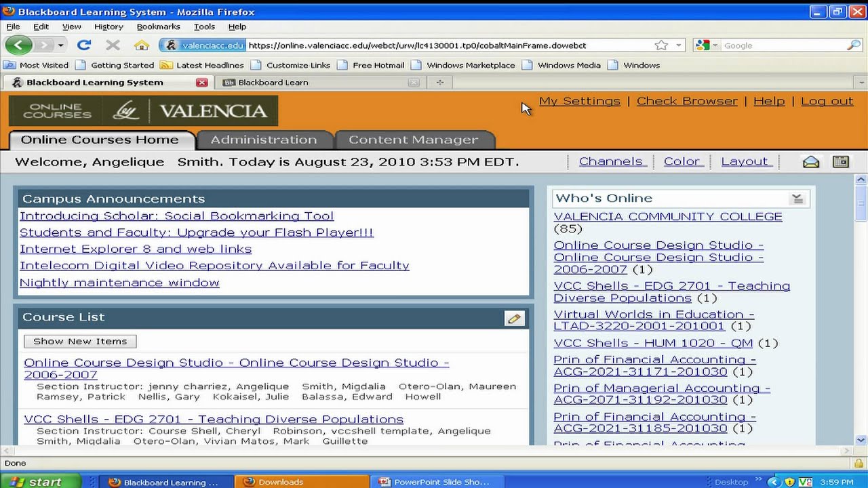The image size is (868, 488).
Task: Open the Firefox Help menu
Action: [x=237, y=26]
